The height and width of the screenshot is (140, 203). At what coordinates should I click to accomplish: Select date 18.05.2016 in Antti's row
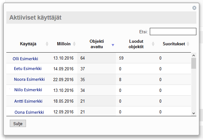[x=63, y=101]
